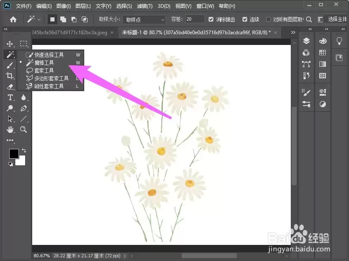Screen dimensions: 349x261
Task: Expand the hidden document tabs chevron
Action: [x=293, y=33]
